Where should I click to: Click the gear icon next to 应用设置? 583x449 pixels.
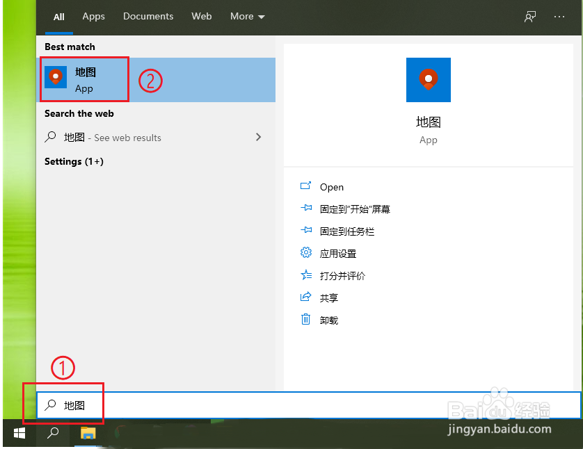coord(306,253)
